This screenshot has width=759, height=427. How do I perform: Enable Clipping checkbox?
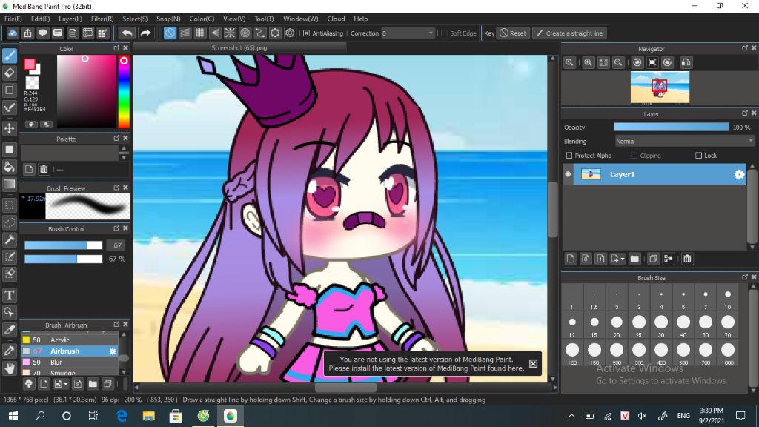pos(634,156)
